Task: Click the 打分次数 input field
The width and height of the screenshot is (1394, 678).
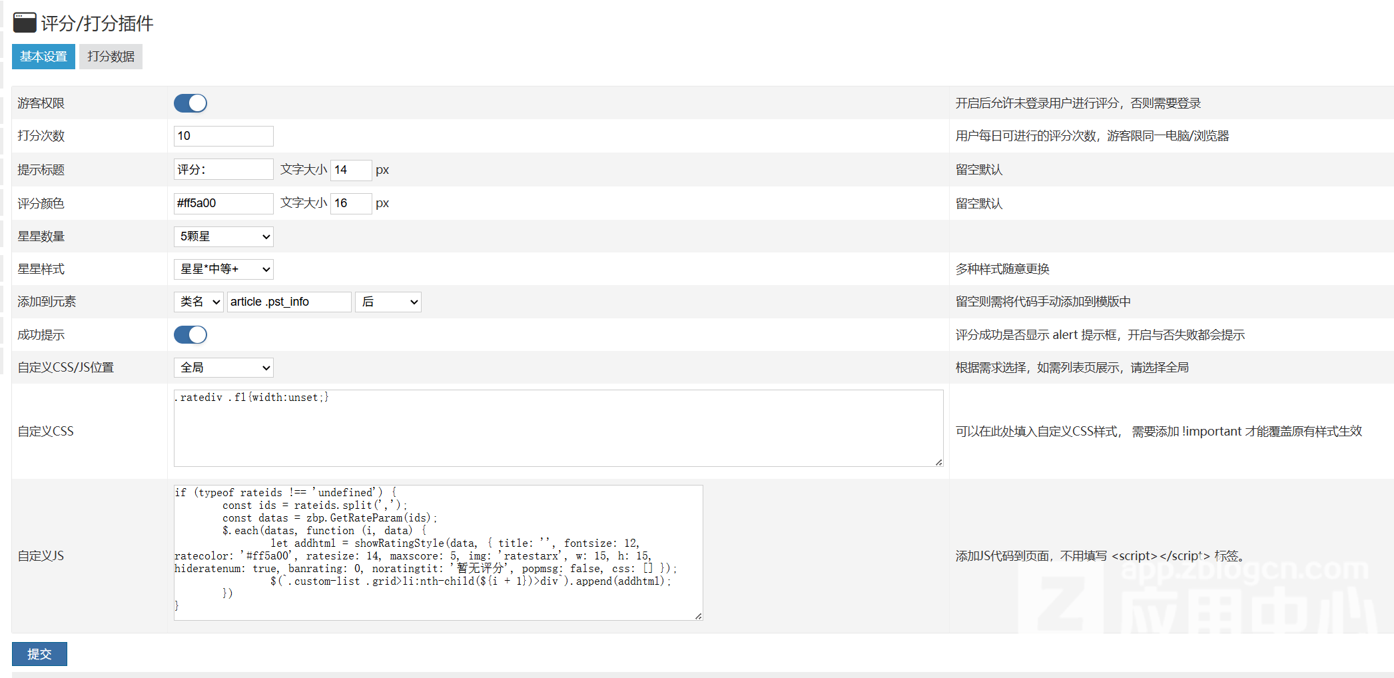Action: tap(224, 136)
